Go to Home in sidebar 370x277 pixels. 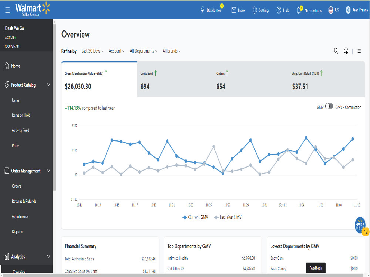(16, 66)
